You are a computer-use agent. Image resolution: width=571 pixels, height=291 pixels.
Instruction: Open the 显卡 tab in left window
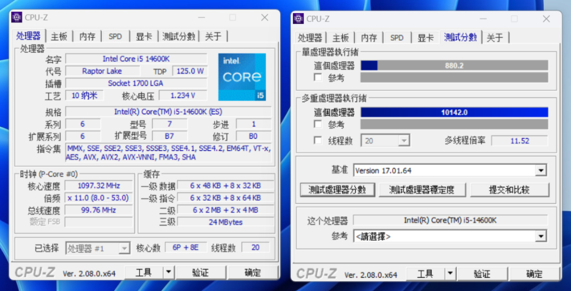(144, 37)
